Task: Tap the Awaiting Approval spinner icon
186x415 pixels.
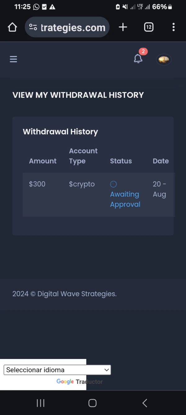Action: (113, 184)
